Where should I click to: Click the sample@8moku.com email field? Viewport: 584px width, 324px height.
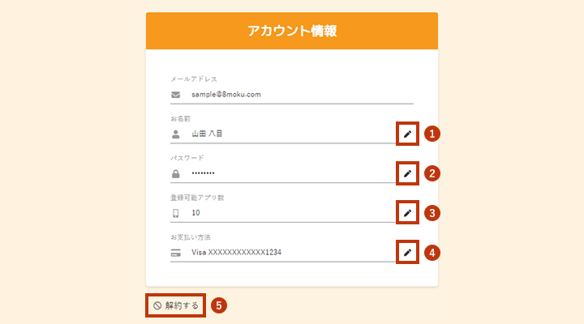coord(225,95)
